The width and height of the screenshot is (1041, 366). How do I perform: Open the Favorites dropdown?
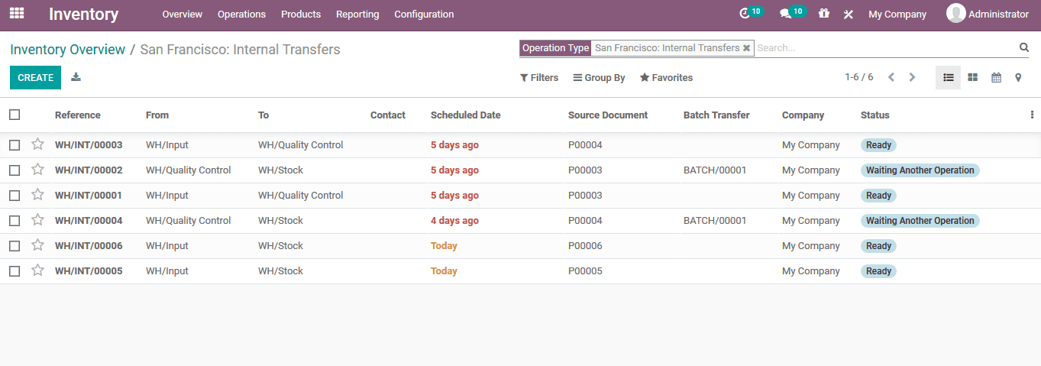coord(666,78)
